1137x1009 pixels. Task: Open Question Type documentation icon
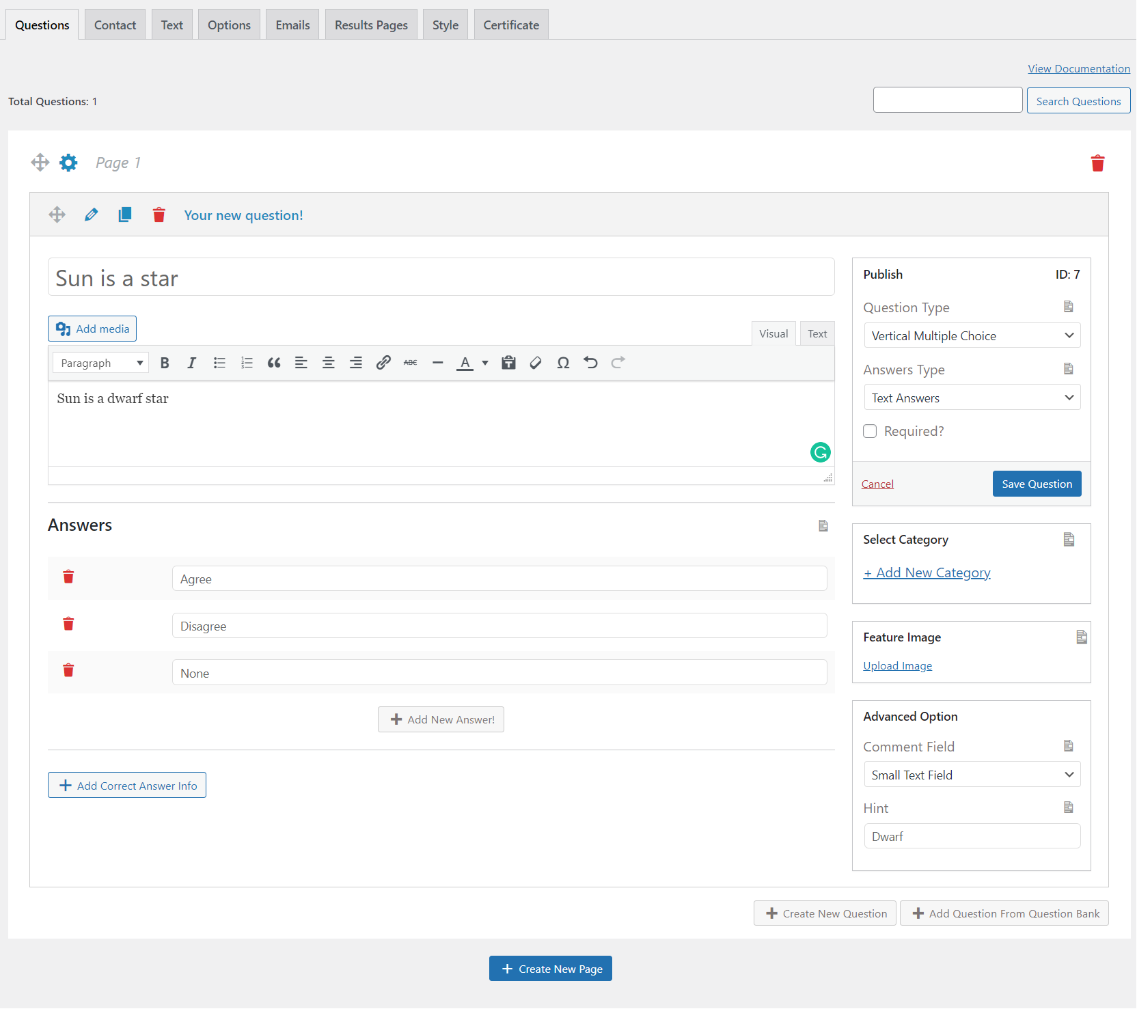coord(1069,307)
